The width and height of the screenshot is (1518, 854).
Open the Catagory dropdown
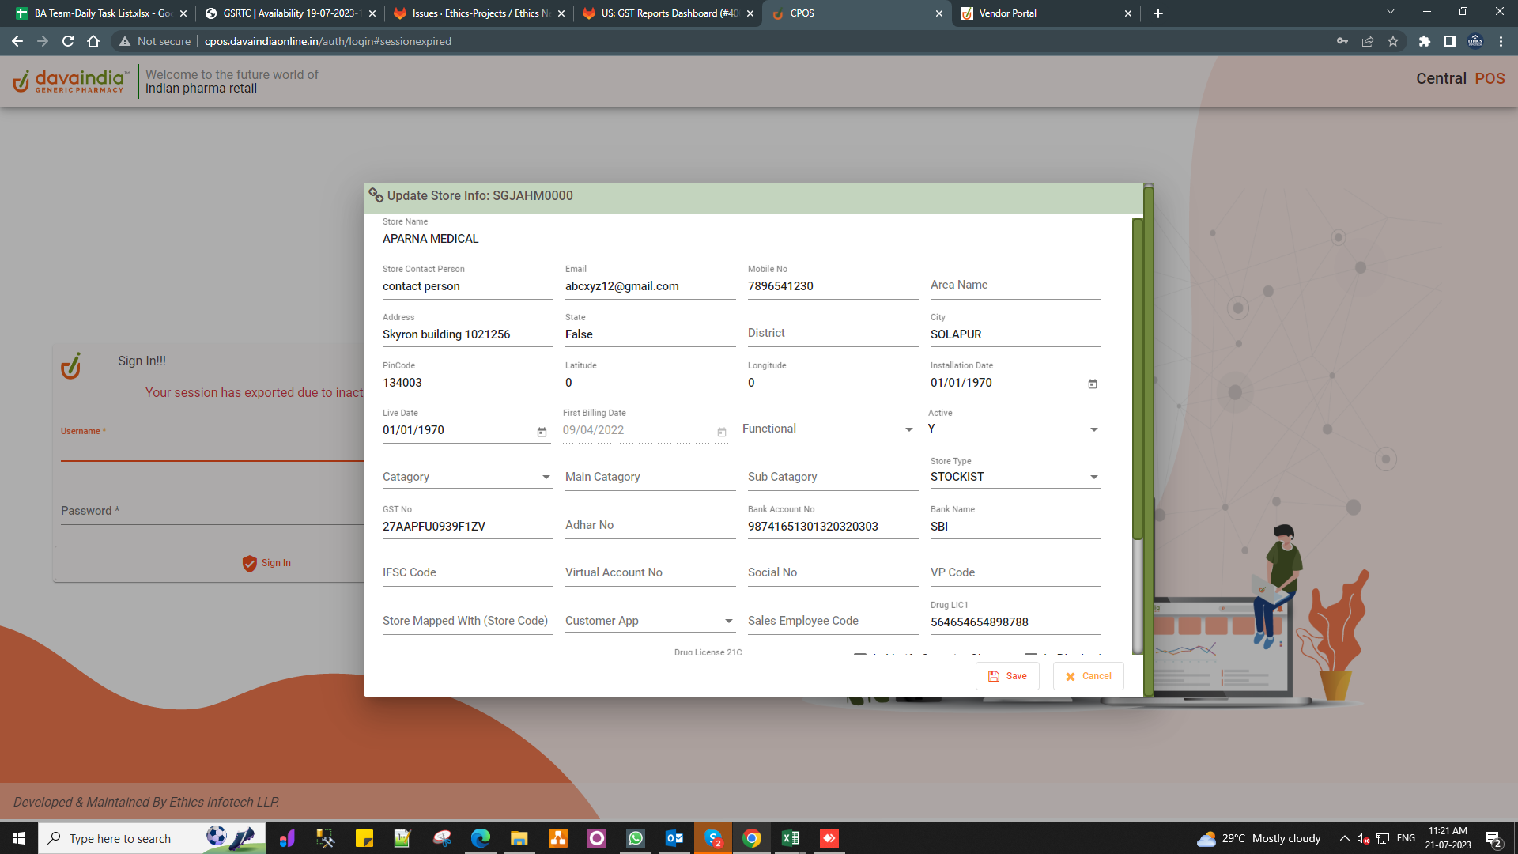pyautogui.click(x=546, y=477)
